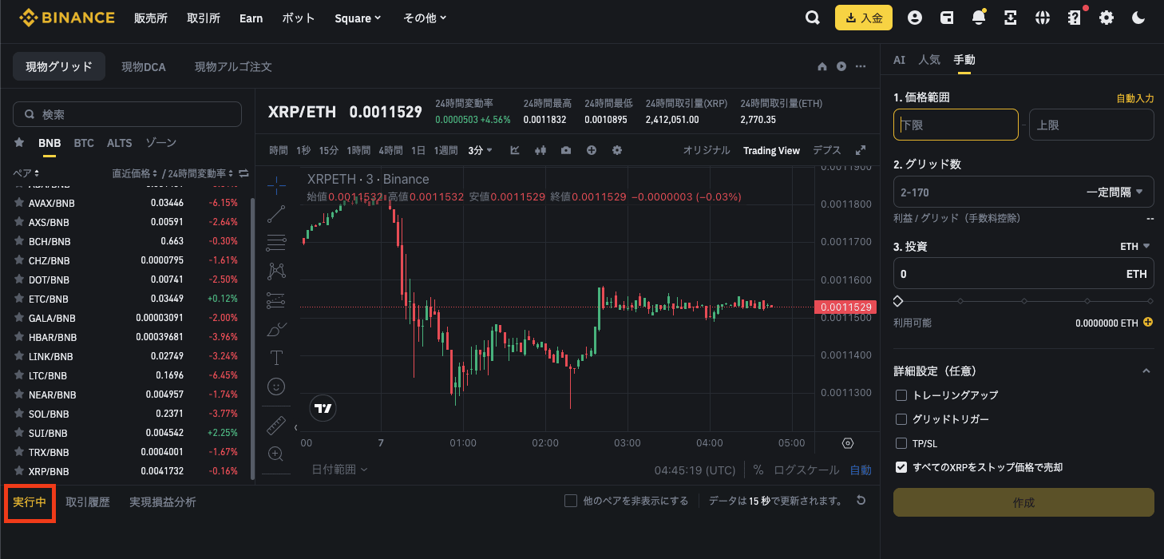The image size is (1164, 559).
Task: Uncheck すべてのXRPをストップ価格で売却
Action: click(901, 467)
